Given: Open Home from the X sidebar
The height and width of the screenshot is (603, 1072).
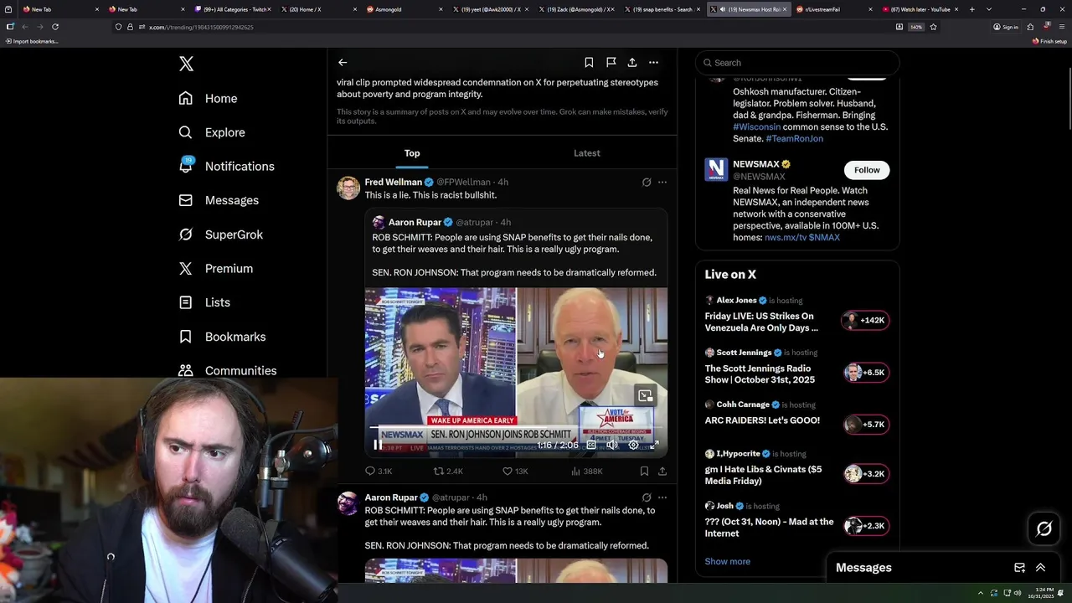Looking at the screenshot, I should pos(208,98).
